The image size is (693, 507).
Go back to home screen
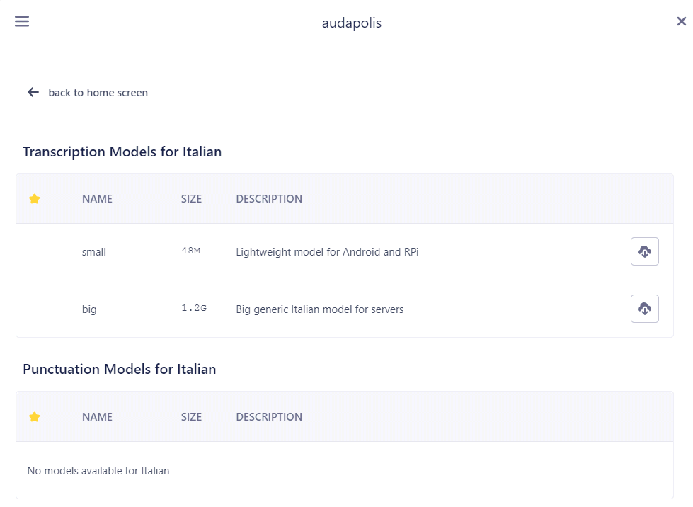(98, 92)
